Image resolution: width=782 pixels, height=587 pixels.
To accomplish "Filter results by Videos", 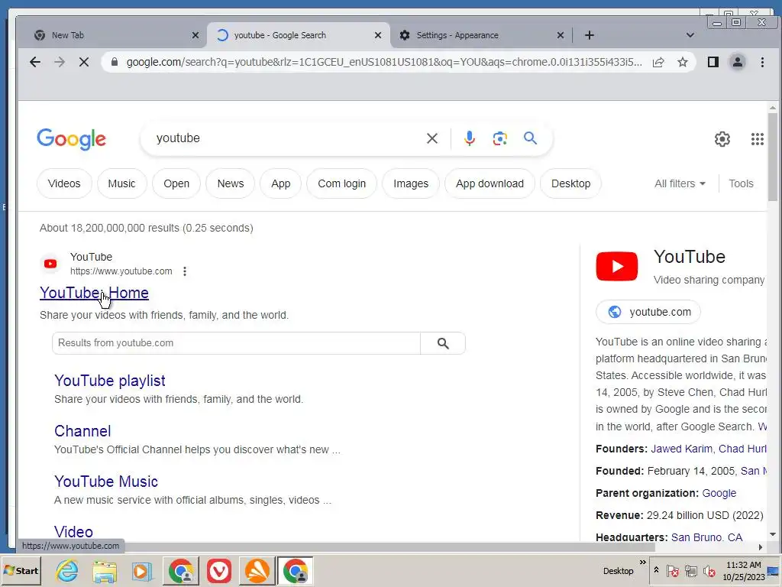I will point(64,183).
